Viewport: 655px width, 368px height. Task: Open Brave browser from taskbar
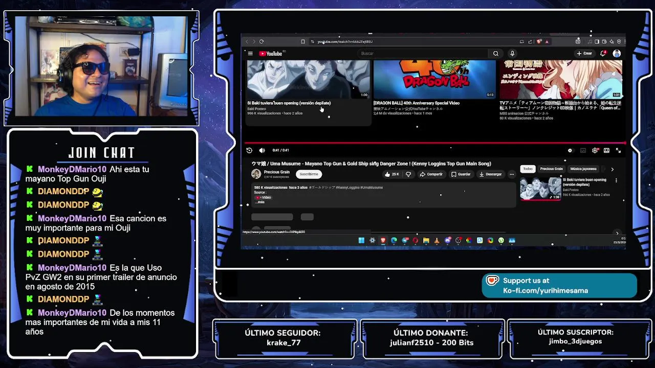tap(383, 240)
